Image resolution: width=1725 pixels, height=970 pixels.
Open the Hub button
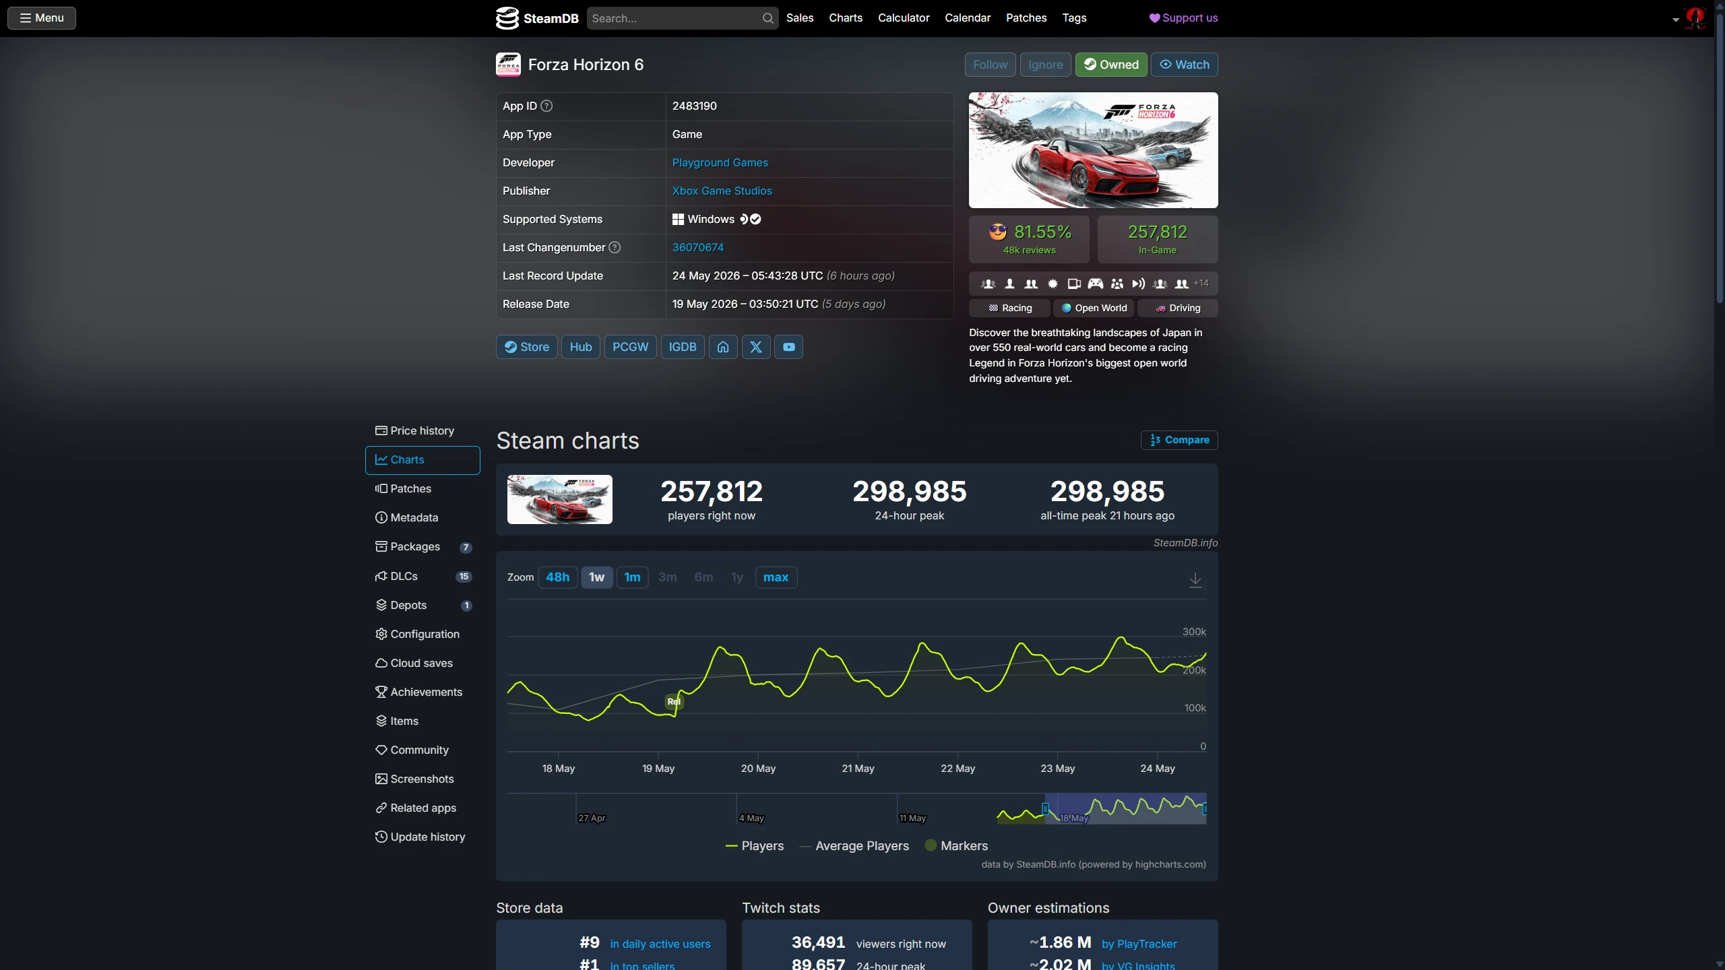[x=581, y=347]
